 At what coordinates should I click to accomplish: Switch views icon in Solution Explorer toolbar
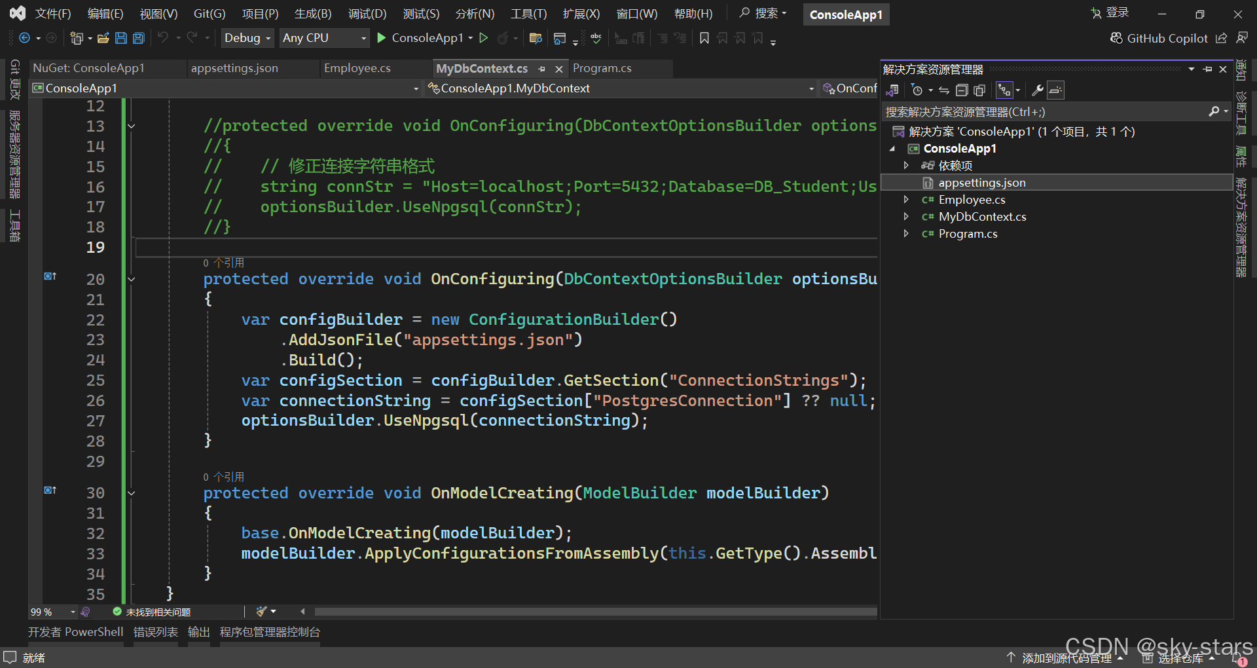[x=892, y=90]
